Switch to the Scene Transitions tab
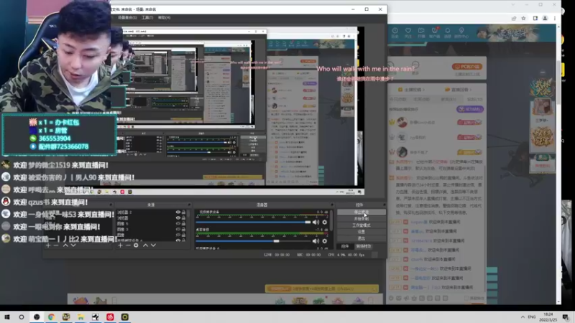The width and height of the screenshot is (575, 323). click(x=364, y=246)
